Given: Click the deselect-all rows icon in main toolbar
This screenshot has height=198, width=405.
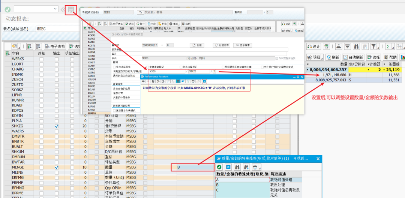Looking at the screenshot, I should tap(39, 46).
